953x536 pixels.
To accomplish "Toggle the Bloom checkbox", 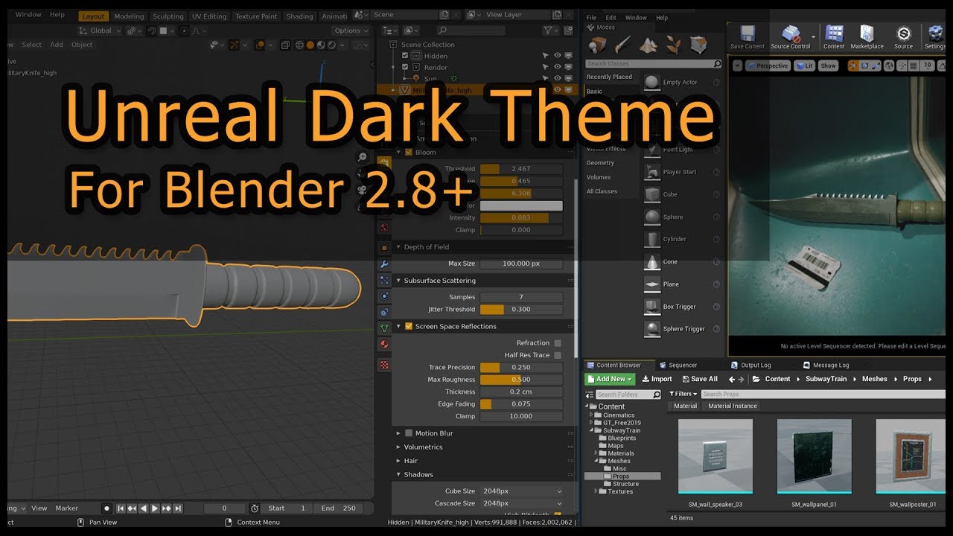I will pos(409,152).
